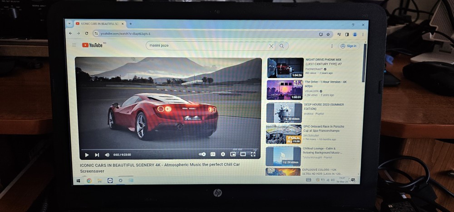Open 'NIGHT DRIVE PHONK MIX' video title
The width and height of the screenshot is (454, 212).
coord(323,62)
